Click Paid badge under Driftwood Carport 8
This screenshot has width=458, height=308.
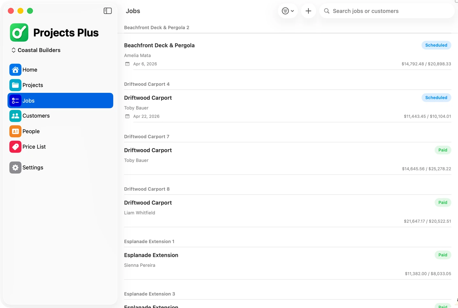pos(443,202)
